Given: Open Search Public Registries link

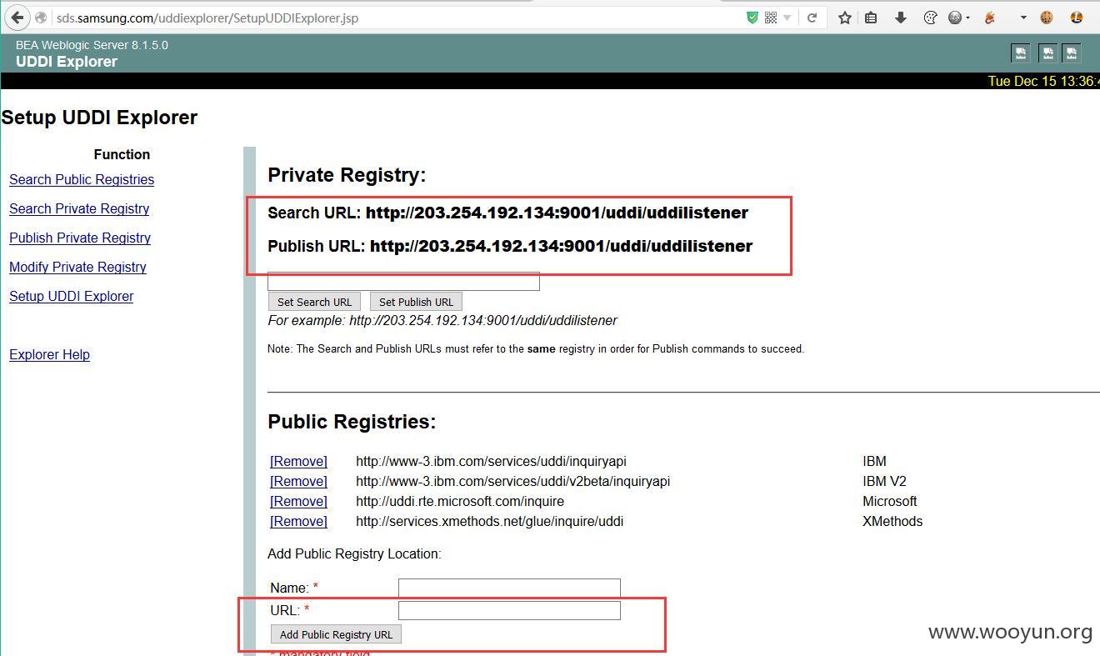Looking at the screenshot, I should pyautogui.click(x=82, y=179).
